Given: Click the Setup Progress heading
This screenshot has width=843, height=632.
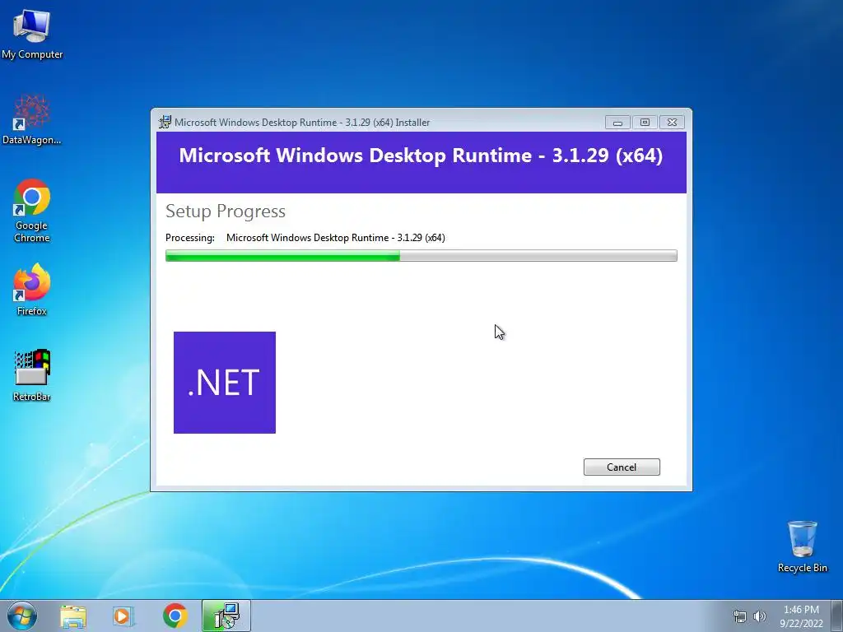Looking at the screenshot, I should (x=226, y=211).
